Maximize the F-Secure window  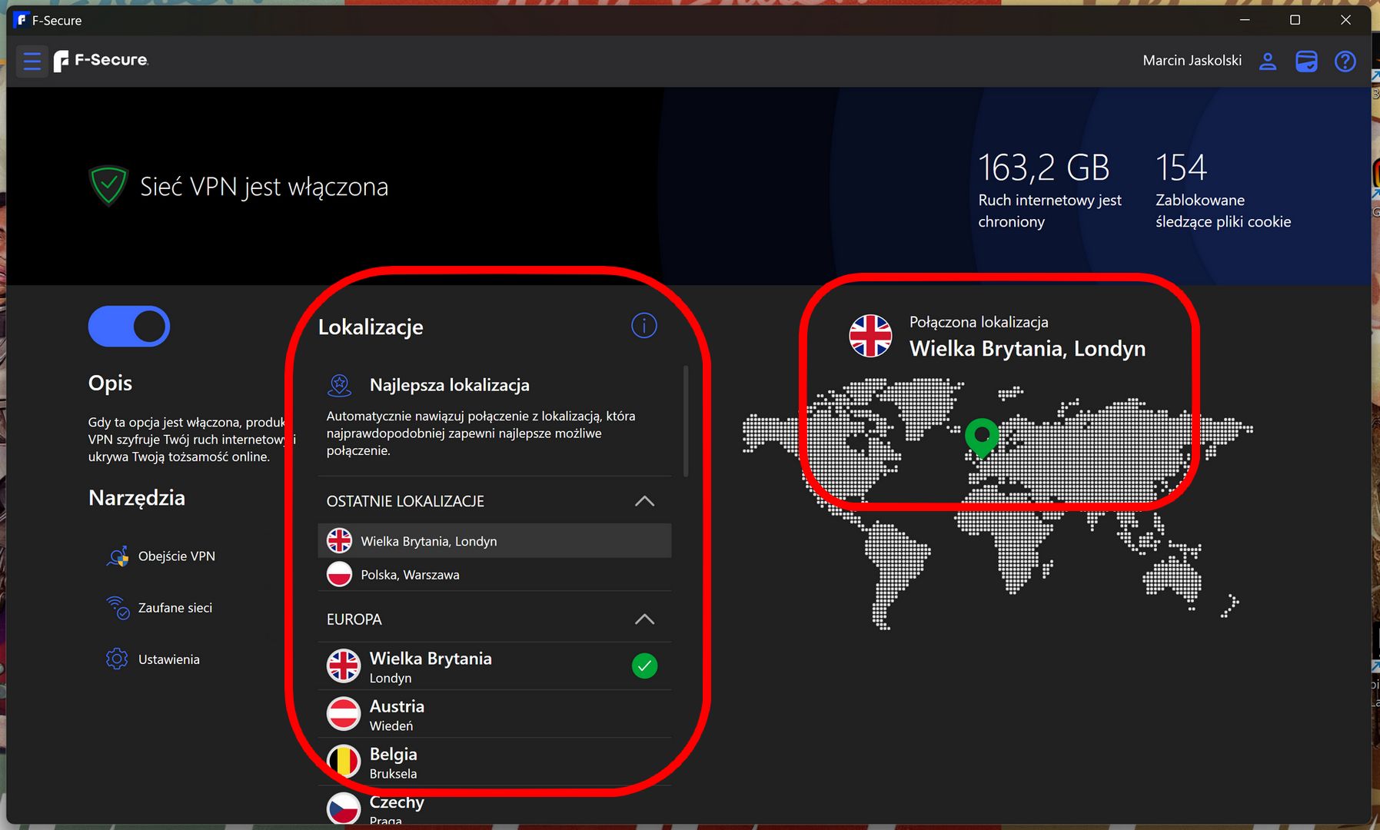click(x=1295, y=20)
